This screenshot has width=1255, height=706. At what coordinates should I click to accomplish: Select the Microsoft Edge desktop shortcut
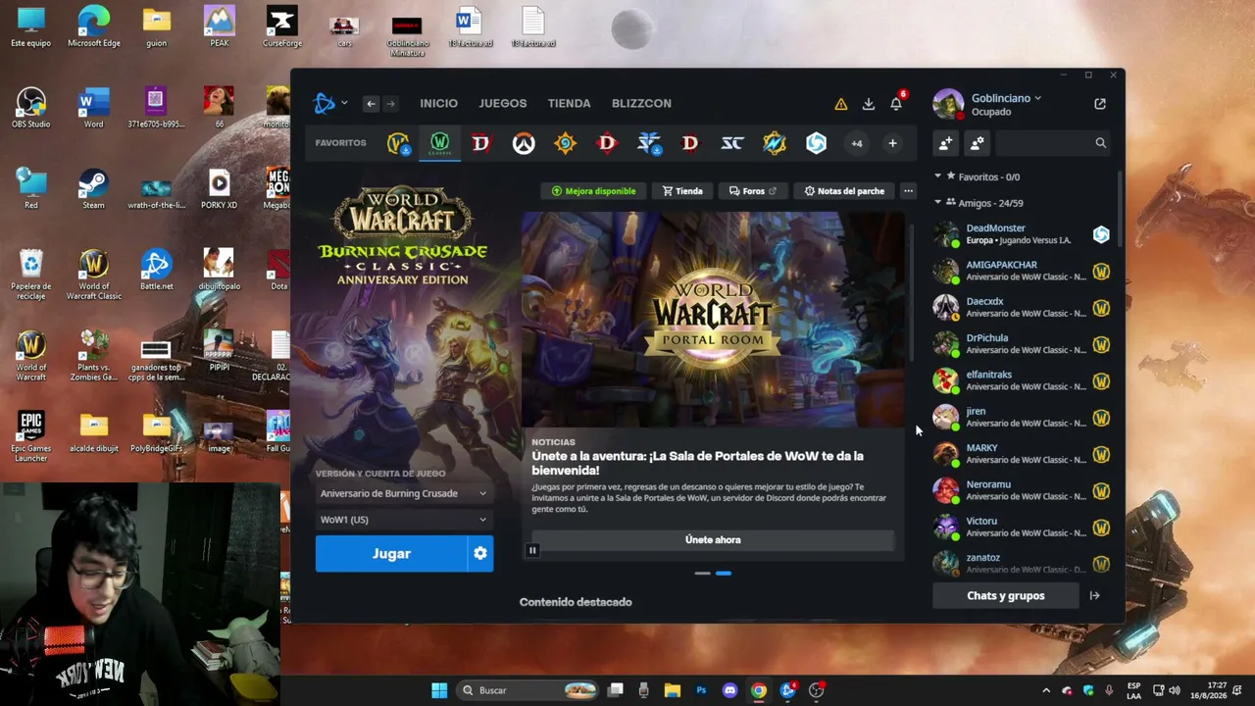[x=93, y=26]
